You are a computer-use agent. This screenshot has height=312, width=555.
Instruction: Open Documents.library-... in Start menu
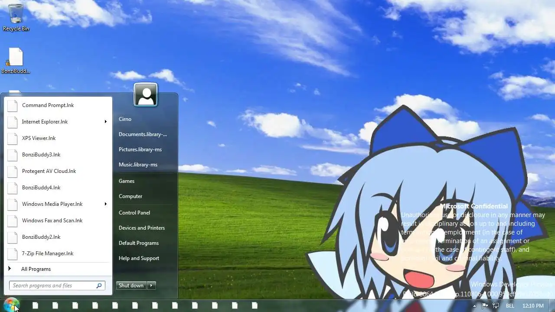tap(145, 134)
